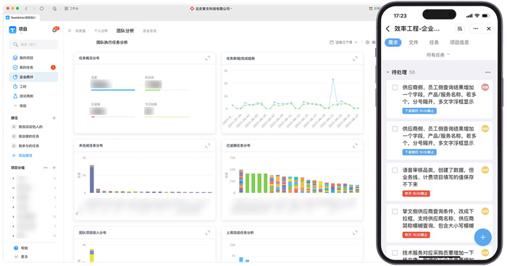Click the plus icon beside 项目分组 header
Screen dimensions: 507x266
click(x=54, y=168)
